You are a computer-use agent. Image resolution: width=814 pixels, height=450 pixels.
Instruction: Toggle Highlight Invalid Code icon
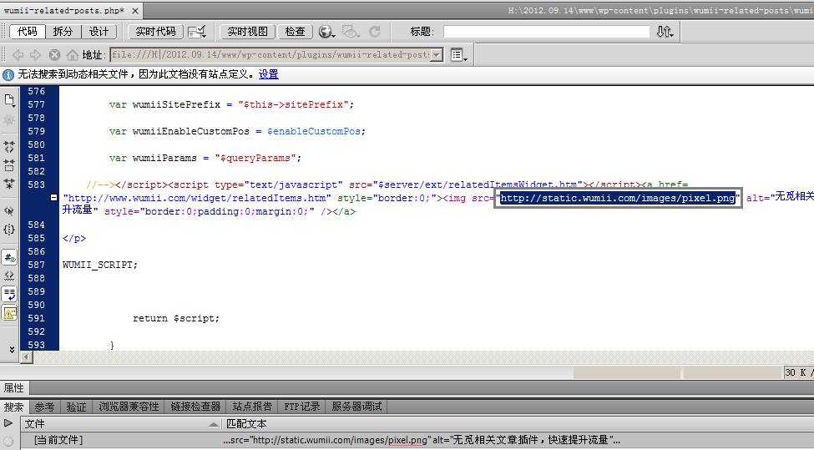click(9, 276)
